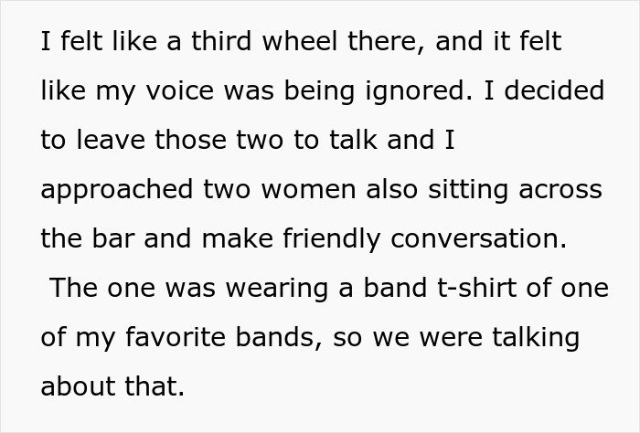Click the word "those"

click(x=190, y=140)
